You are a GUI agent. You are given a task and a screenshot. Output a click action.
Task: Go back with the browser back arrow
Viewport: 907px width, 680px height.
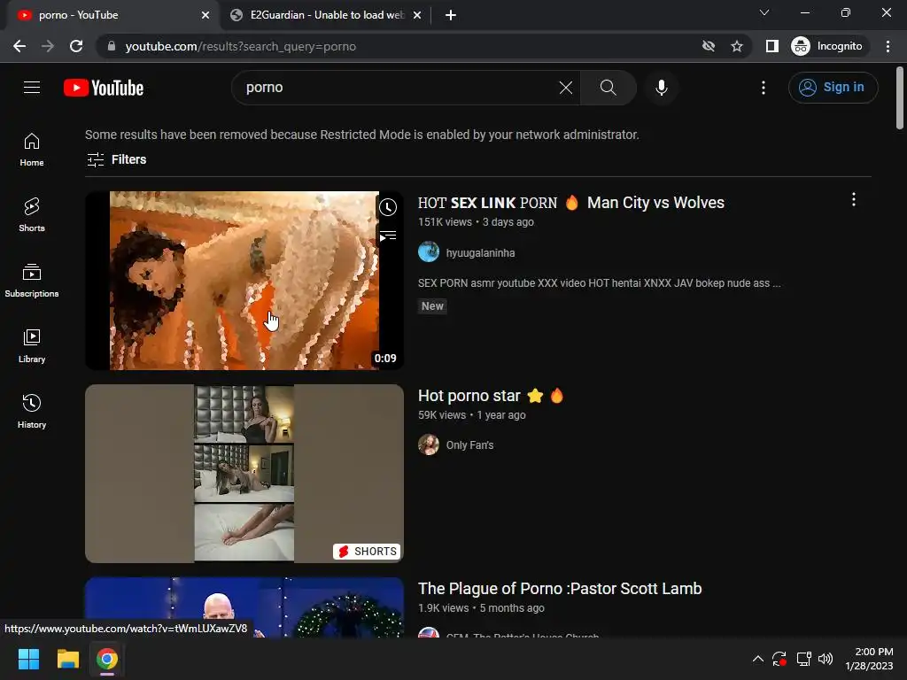point(19,46)
